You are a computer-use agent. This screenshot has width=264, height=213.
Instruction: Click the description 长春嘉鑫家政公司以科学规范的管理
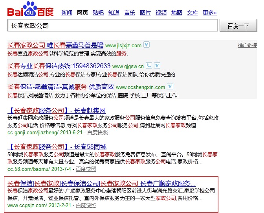(x=68, y=54)
